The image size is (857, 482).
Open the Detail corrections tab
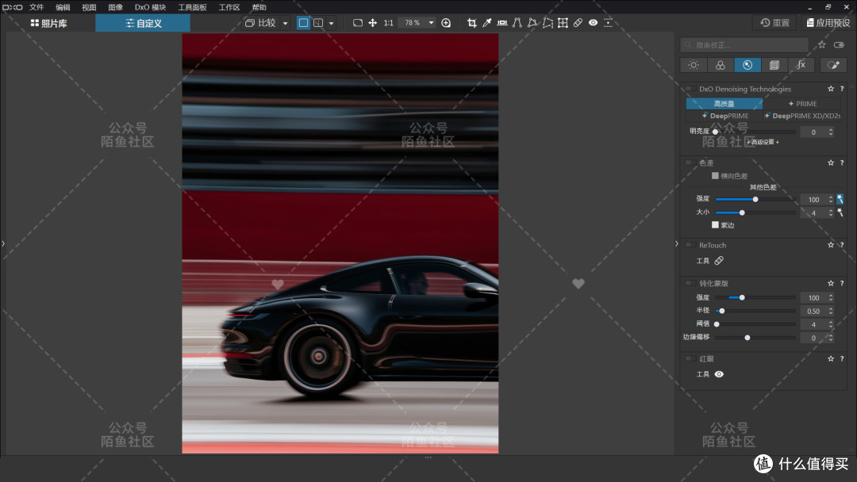pos(747,65)
